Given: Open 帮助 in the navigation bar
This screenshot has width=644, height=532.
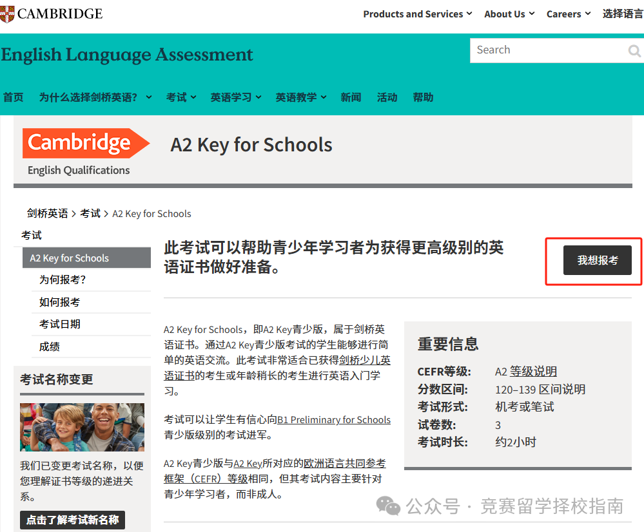Looking at the screenshot, I should [423, 97].
